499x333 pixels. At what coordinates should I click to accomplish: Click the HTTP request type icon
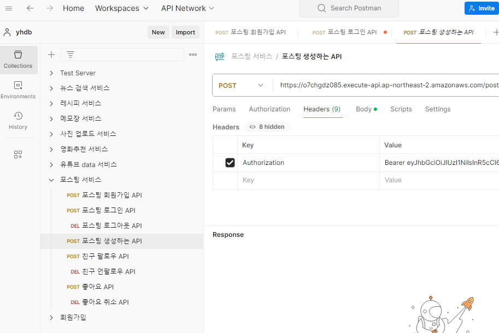click(220, 57)
